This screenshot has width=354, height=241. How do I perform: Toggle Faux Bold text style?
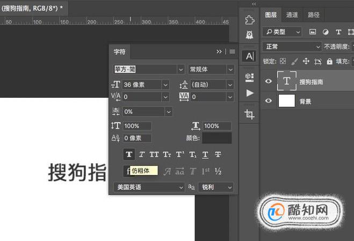tap(129, 155)
